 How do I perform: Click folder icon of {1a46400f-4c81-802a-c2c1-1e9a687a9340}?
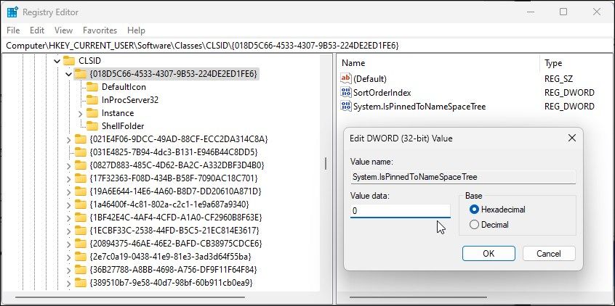pos(81,204)
